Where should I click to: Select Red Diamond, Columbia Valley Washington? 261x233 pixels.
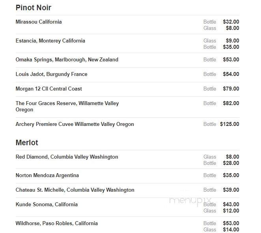point(67,157)
